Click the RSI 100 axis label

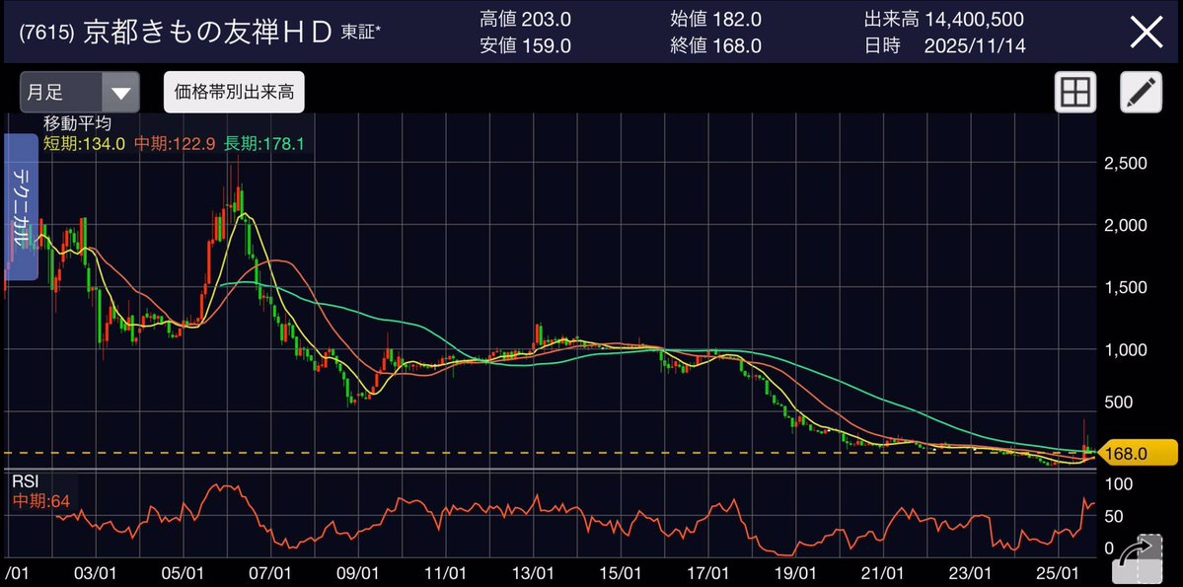pyautogui.click(x=1118, y=483)
